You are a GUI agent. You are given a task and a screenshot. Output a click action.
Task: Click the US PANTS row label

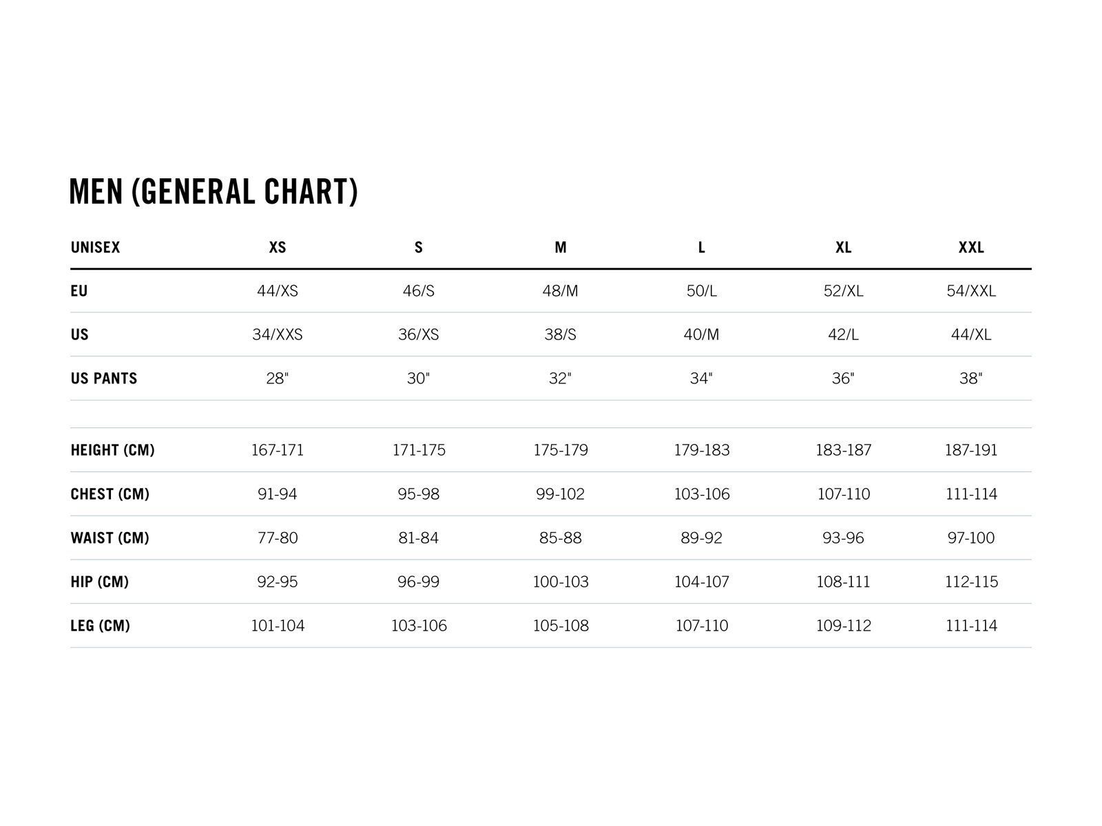104,378
